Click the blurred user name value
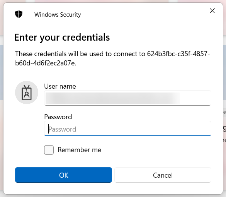Image resolution: width=226 pixels, height=197 pixels. tap(113, 98)
